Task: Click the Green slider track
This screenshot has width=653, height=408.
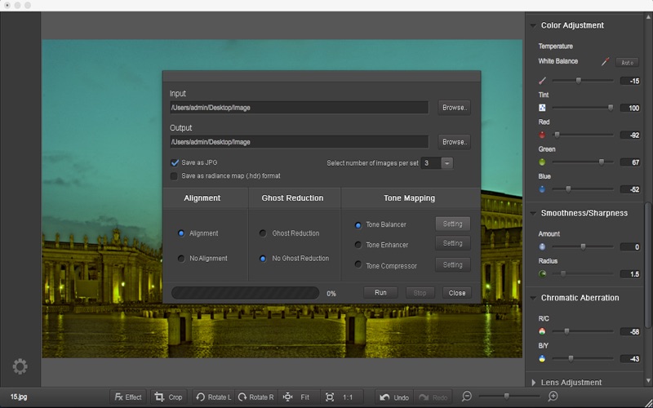Action: pos(583,162)
